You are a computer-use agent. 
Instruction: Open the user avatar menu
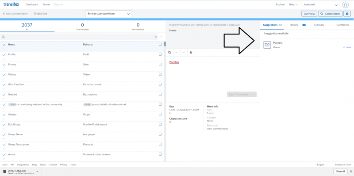345,4
